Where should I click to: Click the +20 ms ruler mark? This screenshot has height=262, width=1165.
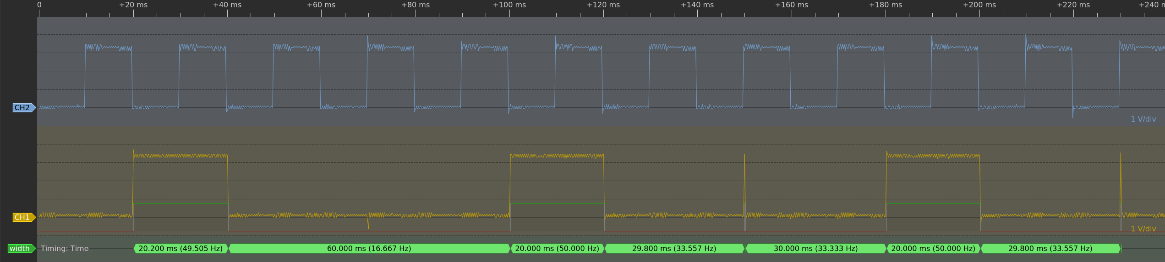point(133,5)
